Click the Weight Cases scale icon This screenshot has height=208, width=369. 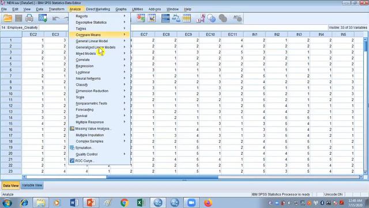[x=176, y=18]
